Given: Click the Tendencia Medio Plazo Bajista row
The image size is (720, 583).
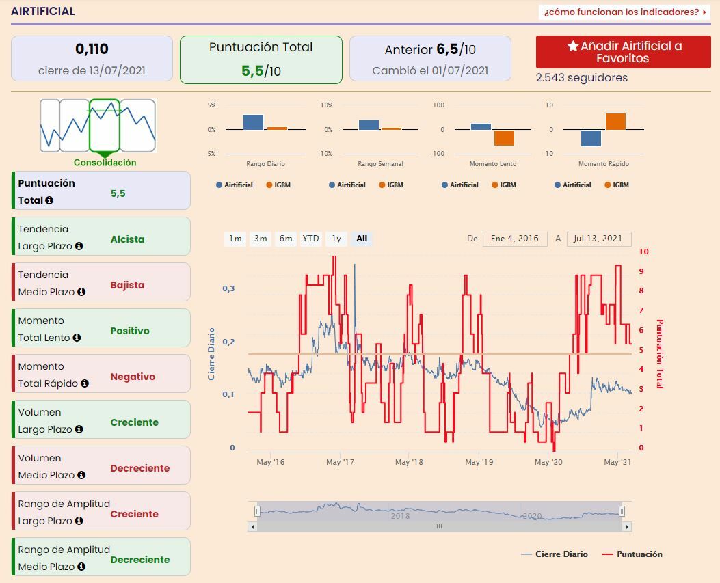Looking at the screenshot, I should [101, 282].
